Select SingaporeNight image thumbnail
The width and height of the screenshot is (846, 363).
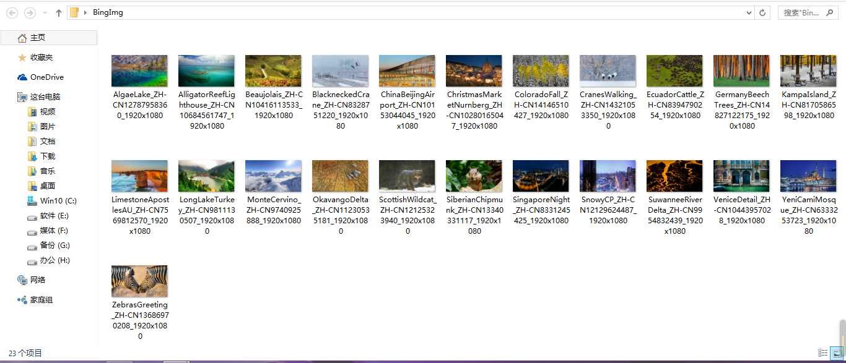pos(541,176)
